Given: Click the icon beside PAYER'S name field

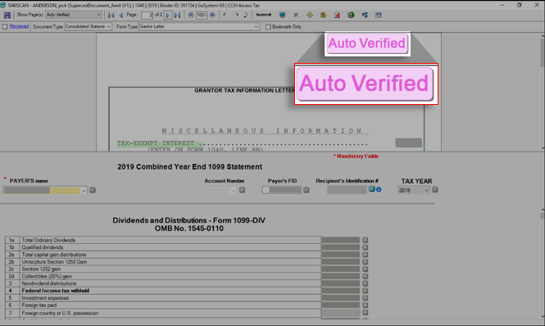Looking at the screenshot, I should tap(93, 190).
